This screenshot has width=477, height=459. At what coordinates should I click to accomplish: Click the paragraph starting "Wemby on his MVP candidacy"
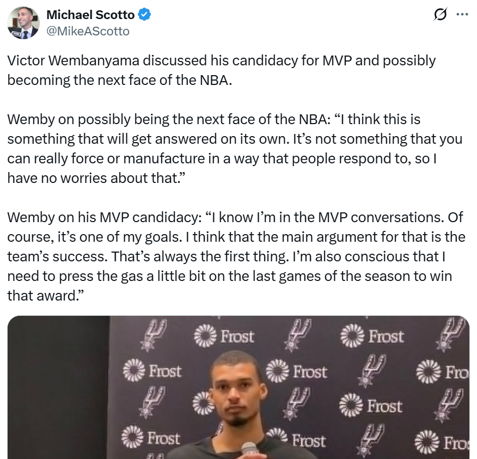point(235,256)
